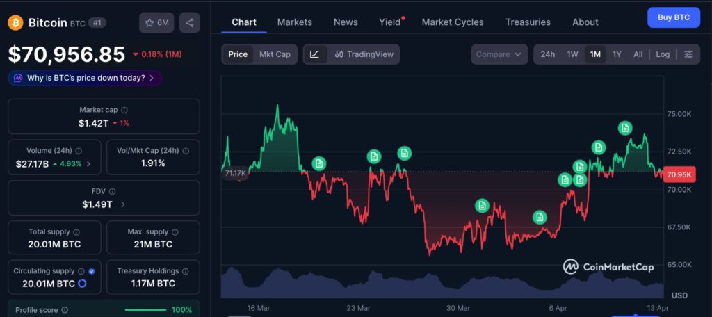Click the Profile score progress bar
This screenshot has height=317, width=712.
tap(145, 310)
